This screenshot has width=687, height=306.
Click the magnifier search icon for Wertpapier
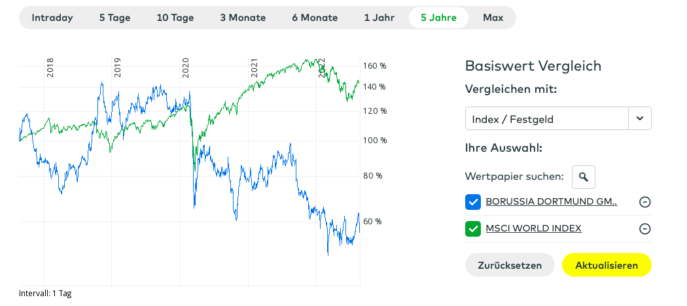pyautogui.click(x=584, y=177)
